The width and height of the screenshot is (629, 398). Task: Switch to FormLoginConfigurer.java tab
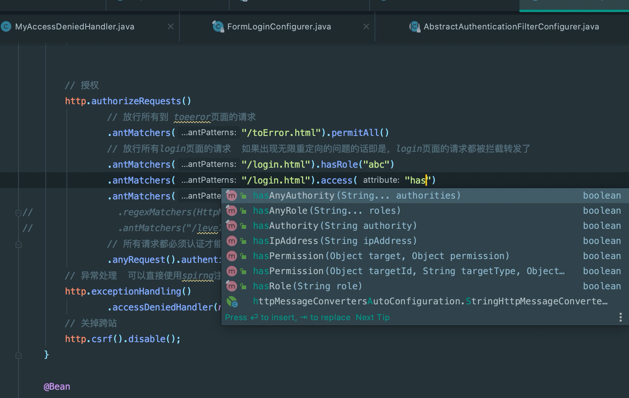[x=279, y=26]
